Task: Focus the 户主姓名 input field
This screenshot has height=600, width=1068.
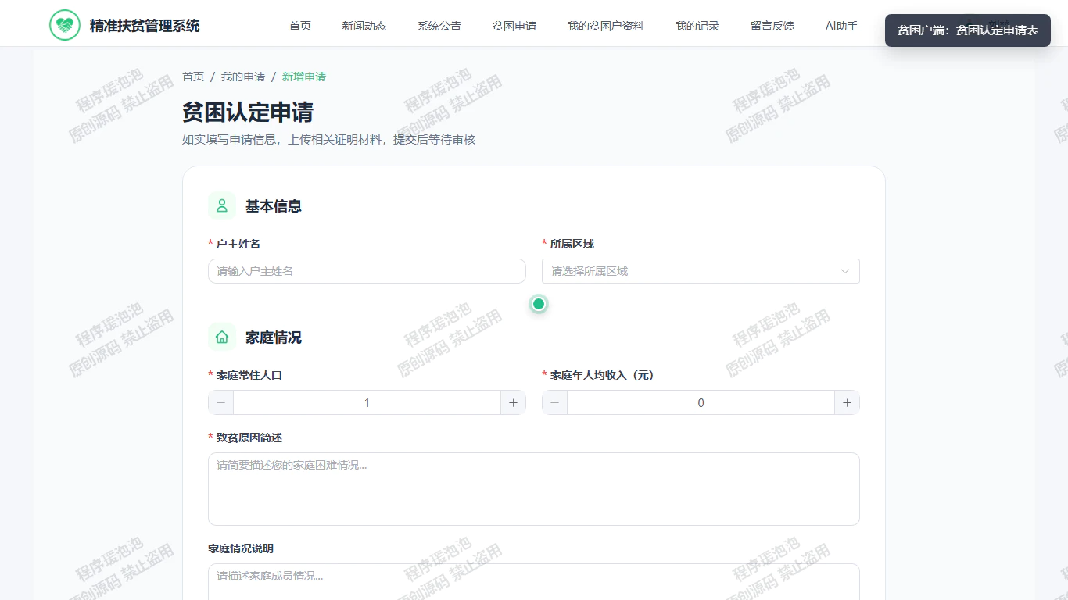Action: [x=367, y=271]
